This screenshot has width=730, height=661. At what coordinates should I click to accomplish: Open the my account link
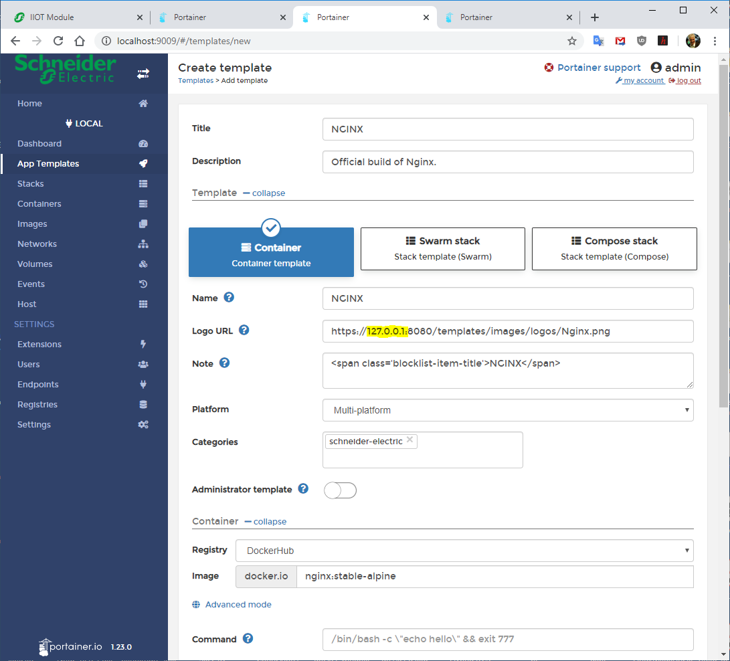coord(640,80)
